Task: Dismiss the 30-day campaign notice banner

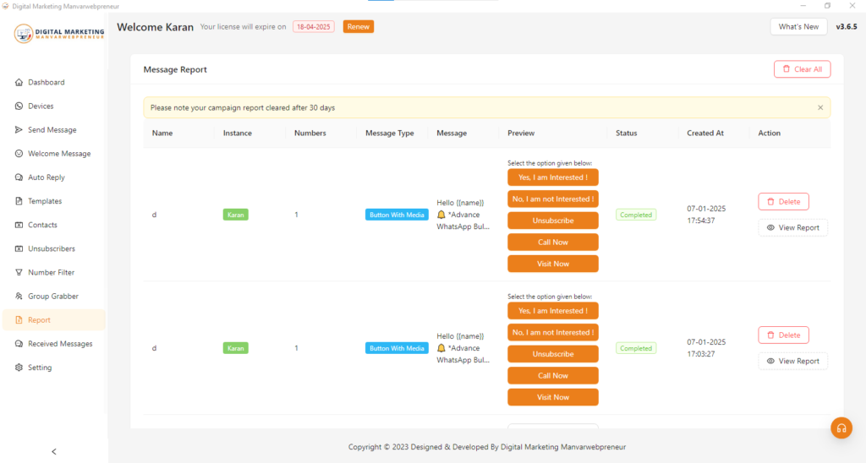Action: coord(819,108)
